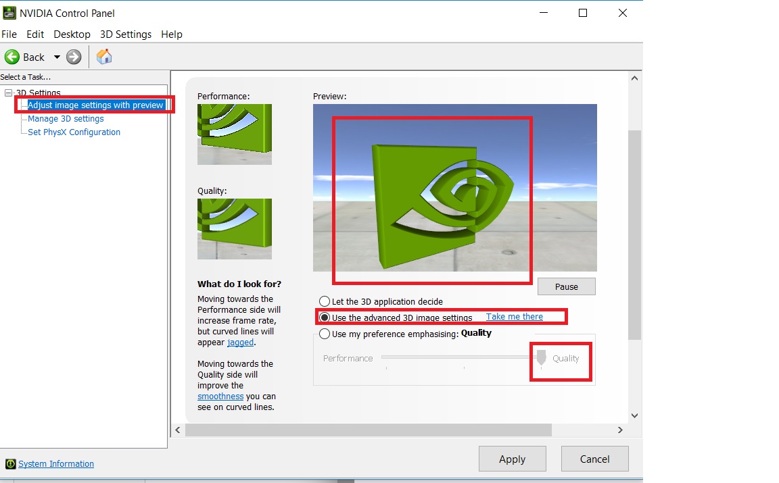
Task: Select Use my preference emphasising option
Action: pos(325,334)
